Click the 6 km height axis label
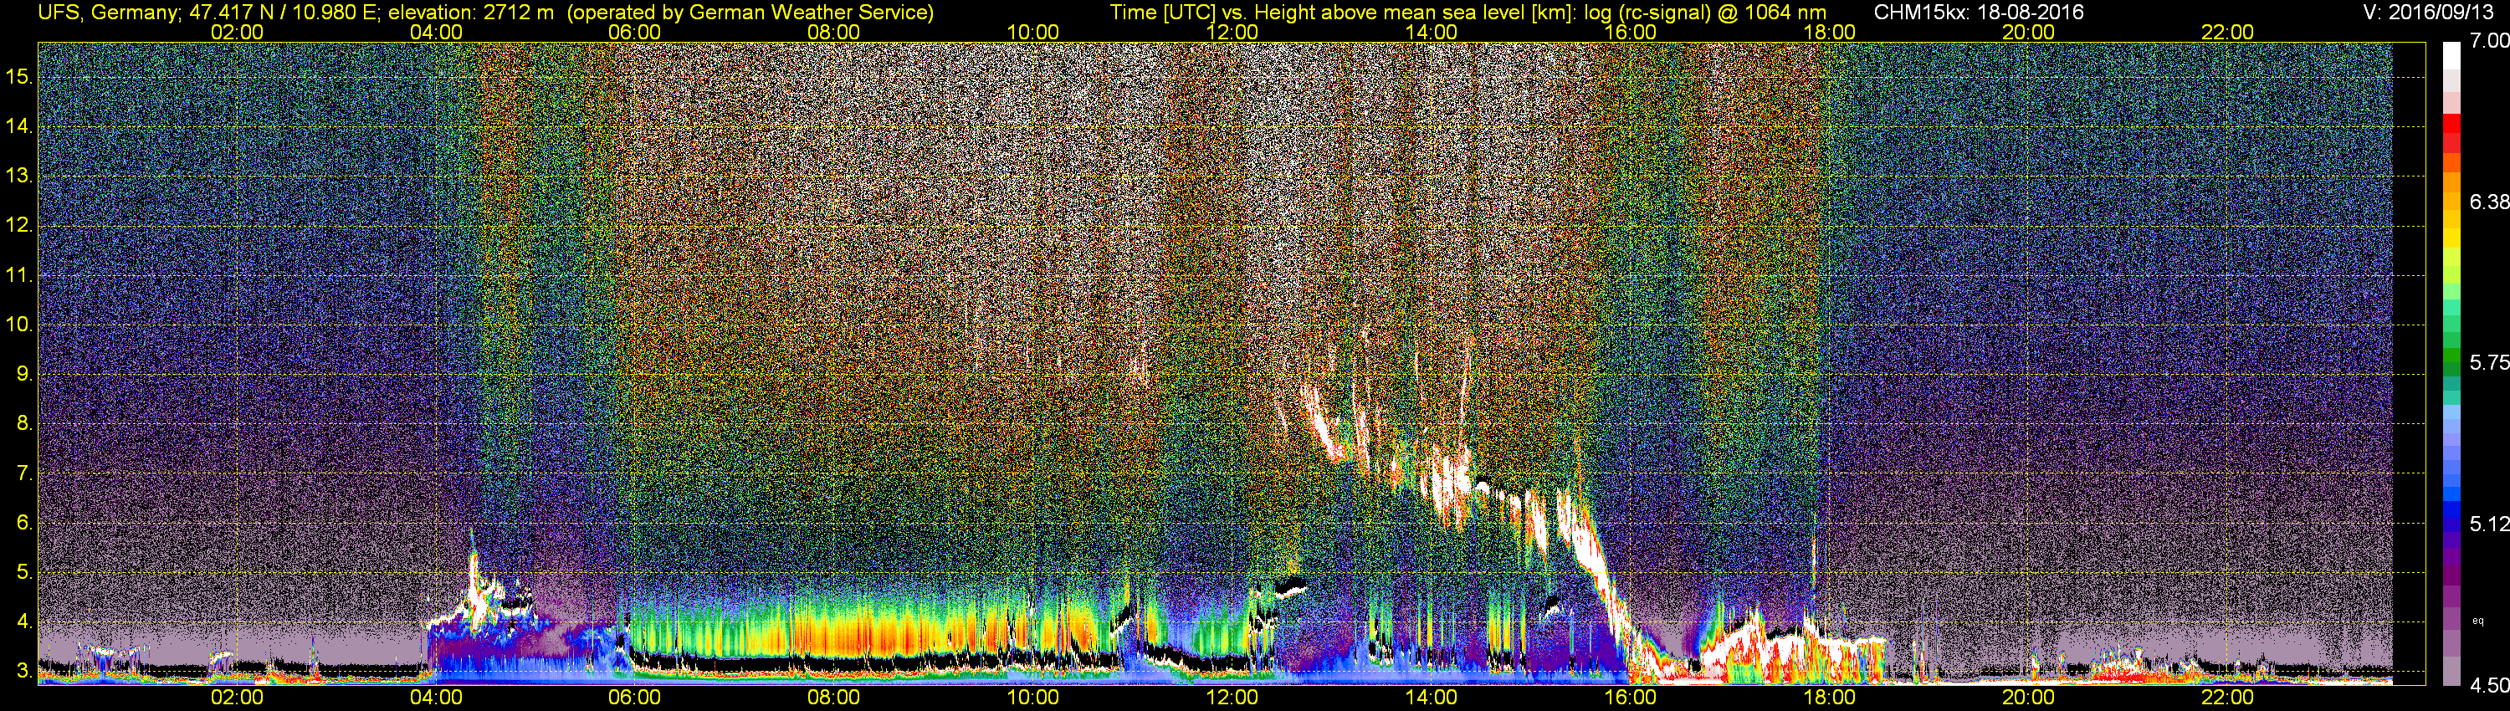The width and height of the screenshot is (2510, 711). [24, 523]
